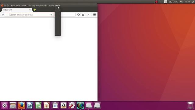Click the Firefox icon in the dock
Viewport: 195px width, 110px height.
pyautogui.click(x=21, y=105)
